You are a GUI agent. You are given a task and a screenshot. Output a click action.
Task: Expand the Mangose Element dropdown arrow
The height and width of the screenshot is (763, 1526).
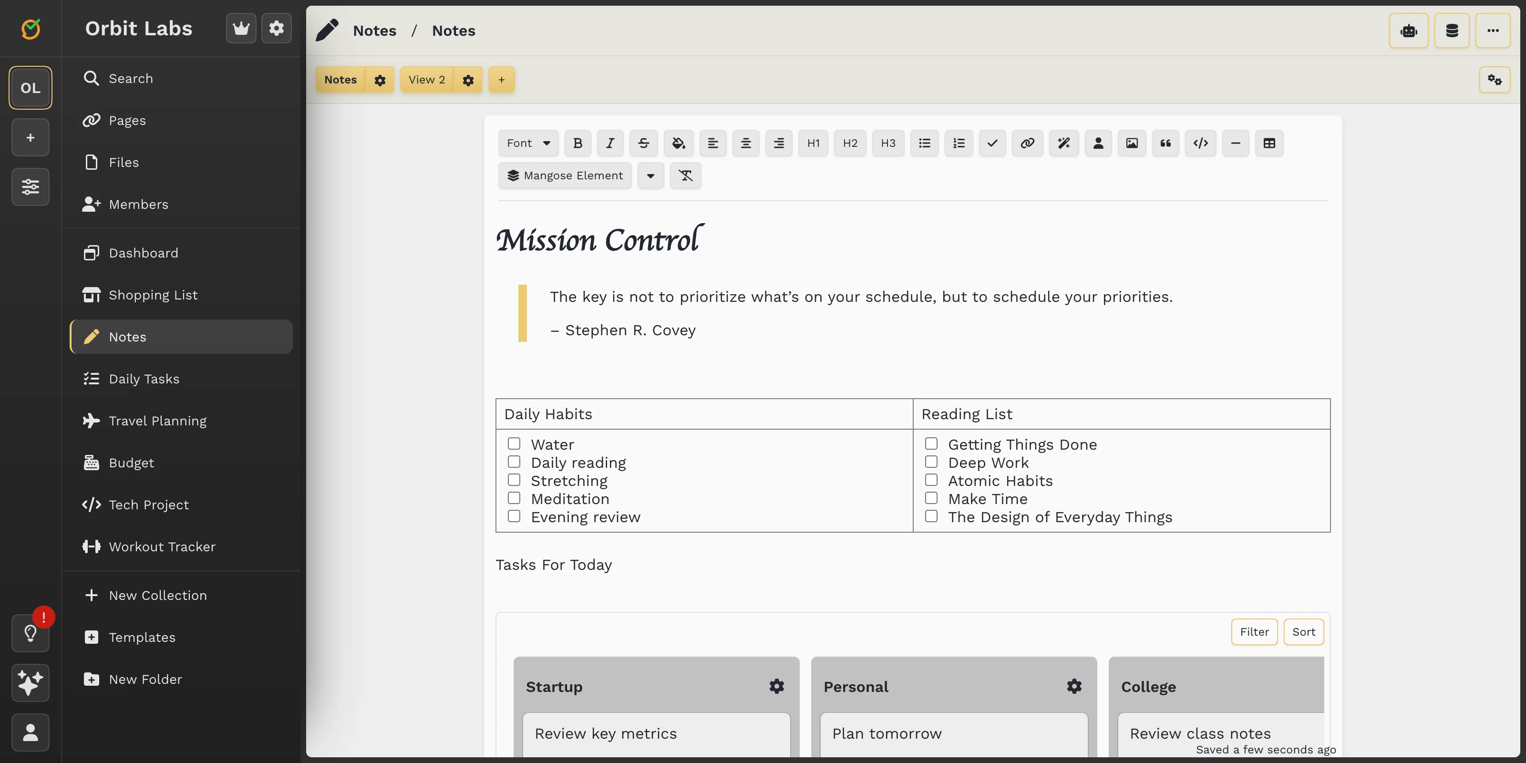(650, 175)
